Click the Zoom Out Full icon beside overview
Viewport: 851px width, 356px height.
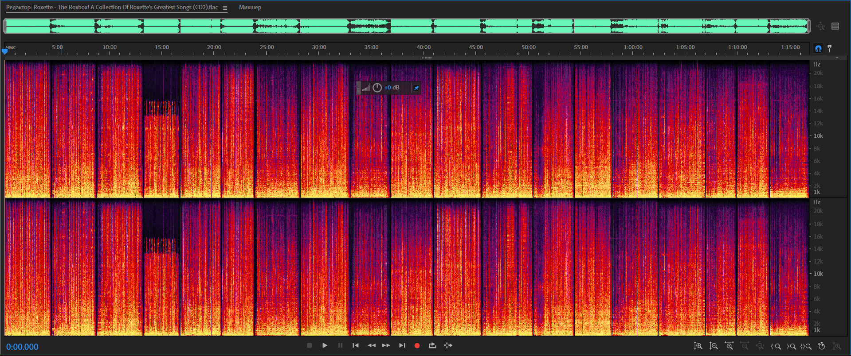coord(820,26)
